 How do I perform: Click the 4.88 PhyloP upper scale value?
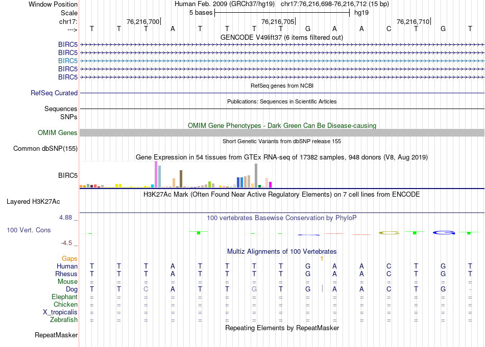point(65,218)
